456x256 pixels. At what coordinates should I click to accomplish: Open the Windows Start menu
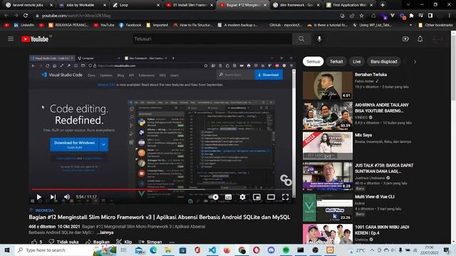coord(7,250)
